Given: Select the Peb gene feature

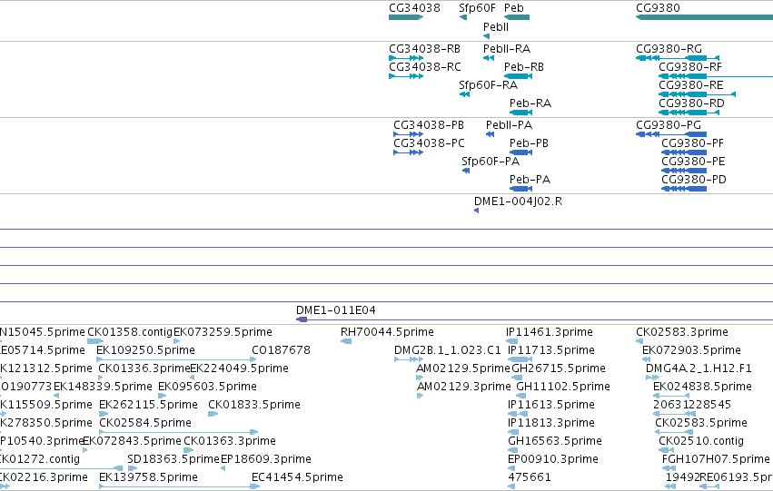Looking at the screenshot, I should point(517,17).
